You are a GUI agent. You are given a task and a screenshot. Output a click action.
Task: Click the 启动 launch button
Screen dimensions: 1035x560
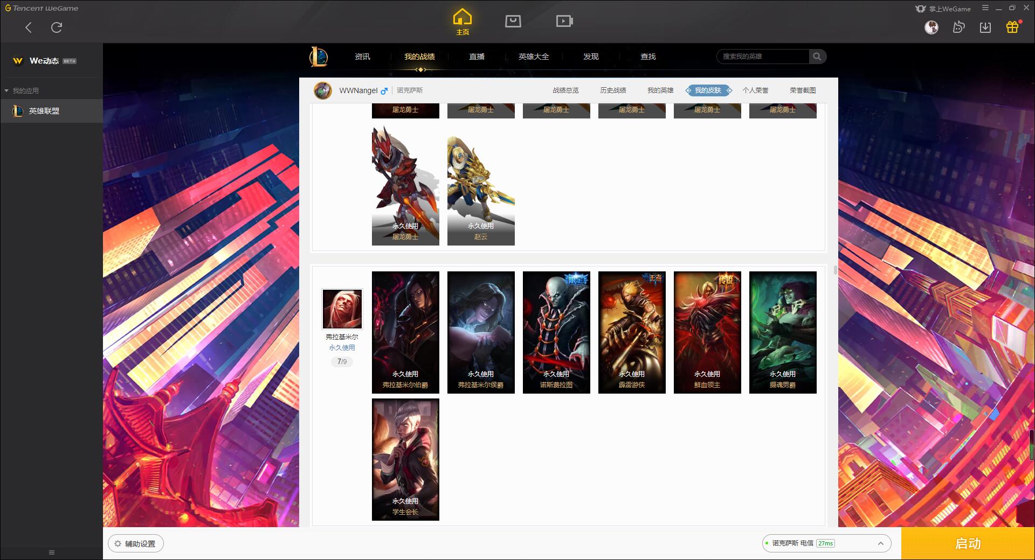point(968,544)
